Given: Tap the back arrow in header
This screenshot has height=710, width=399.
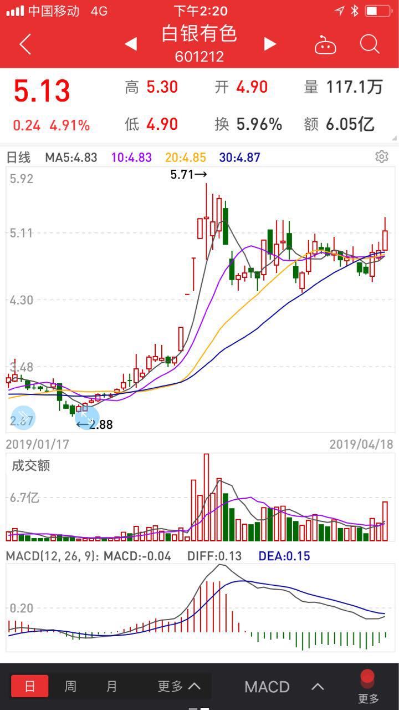Looking at the screenshot, I should coord(25,44).
